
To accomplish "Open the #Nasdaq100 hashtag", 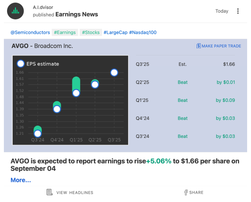I will tap(143, 32).
